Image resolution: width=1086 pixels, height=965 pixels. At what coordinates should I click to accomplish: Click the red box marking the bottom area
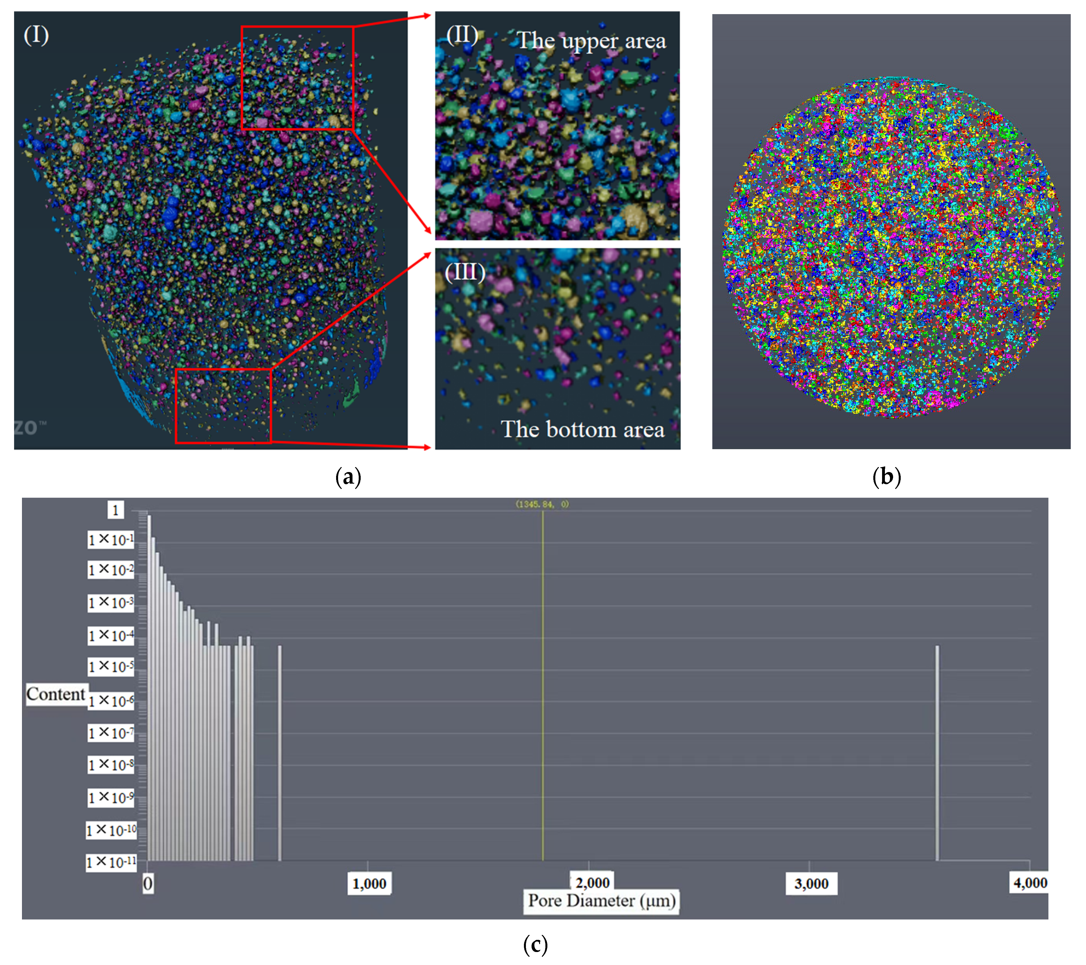(x=223, y=406)
